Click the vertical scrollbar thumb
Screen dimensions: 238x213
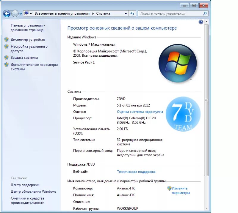tap(206, 100)
